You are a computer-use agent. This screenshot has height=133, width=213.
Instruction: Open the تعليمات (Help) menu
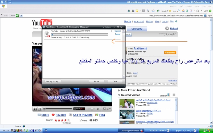click(173, 6)
